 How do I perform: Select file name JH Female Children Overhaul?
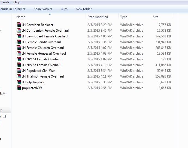[x=43, y=48]
